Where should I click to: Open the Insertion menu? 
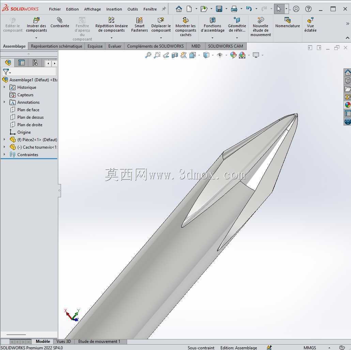click(x=114, y=9)
